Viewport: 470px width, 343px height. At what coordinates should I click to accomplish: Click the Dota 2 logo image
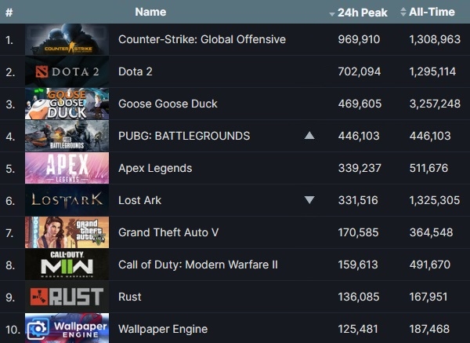(x=67, y=71)
